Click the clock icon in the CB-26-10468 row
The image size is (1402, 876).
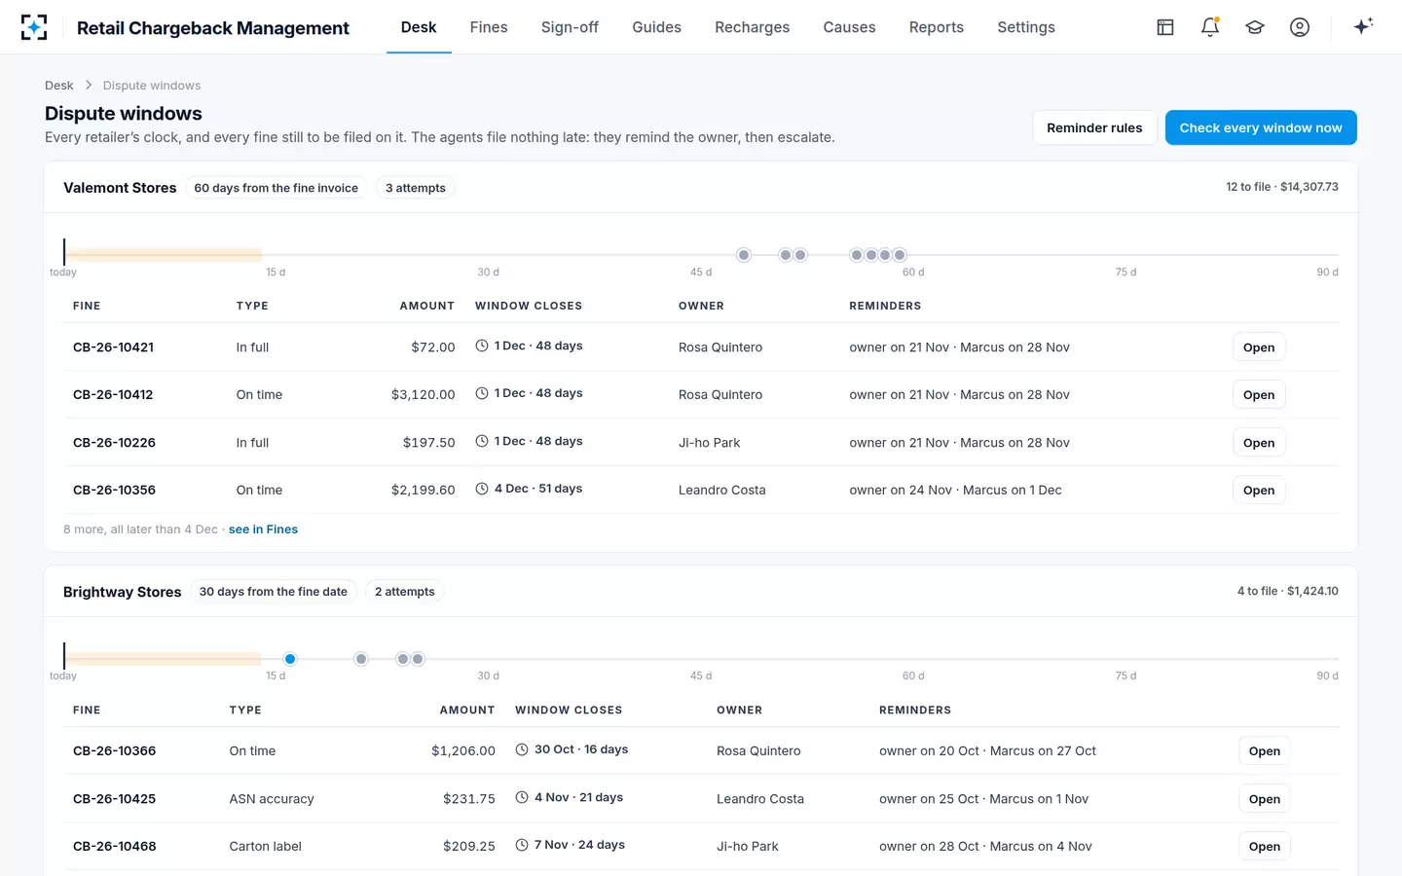522,845
